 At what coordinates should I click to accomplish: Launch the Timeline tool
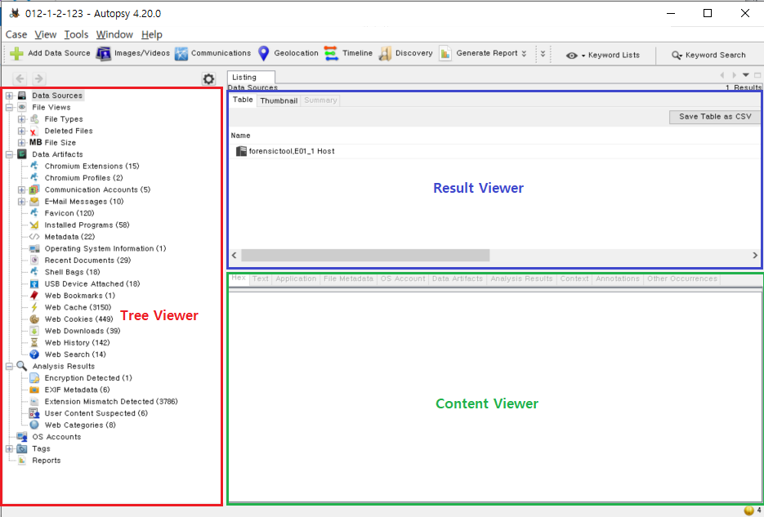point(331,54)
